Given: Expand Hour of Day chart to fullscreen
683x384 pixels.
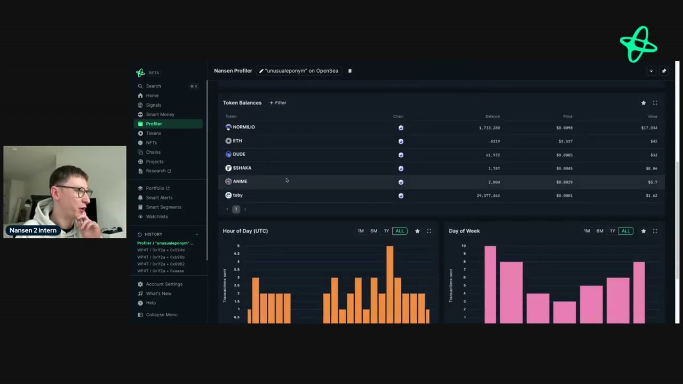Looking at the screenshot, I should (x=429, y=231).
